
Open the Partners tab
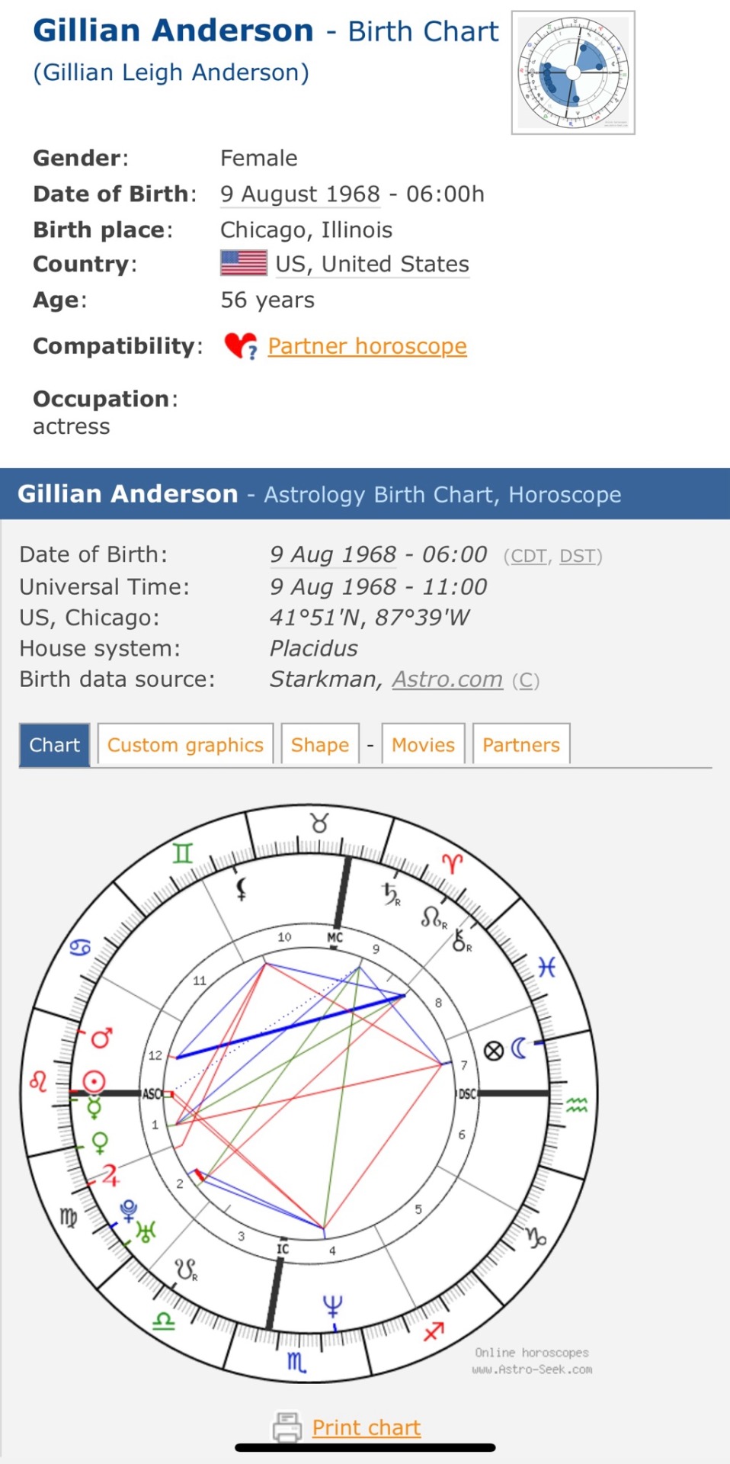click(x=521, y=744)
